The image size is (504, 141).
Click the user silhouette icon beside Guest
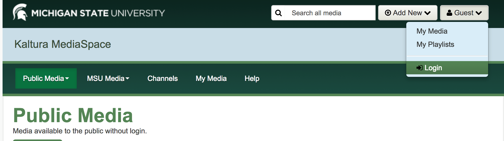click(449, 13)
